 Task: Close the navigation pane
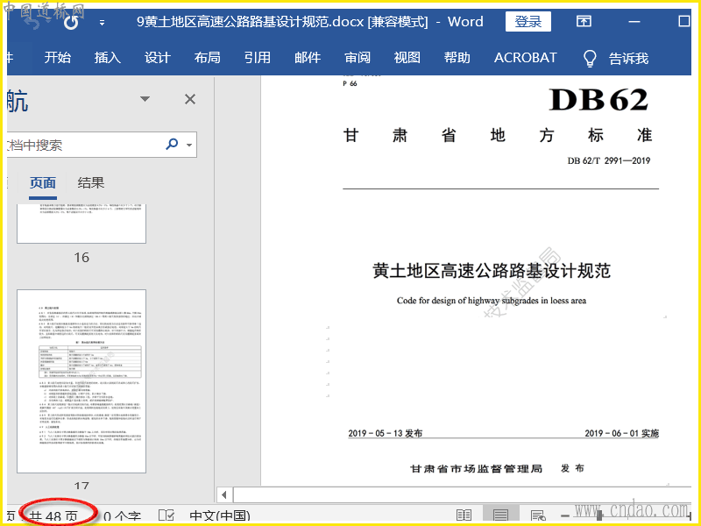pos(190,99)
